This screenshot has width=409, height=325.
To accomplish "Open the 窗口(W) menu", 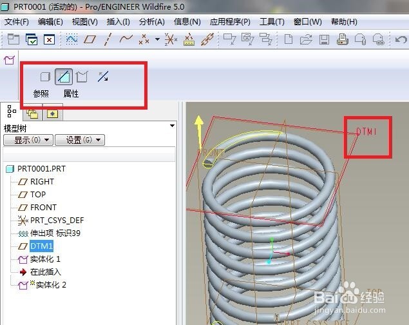I will click(x=307, y=22).
